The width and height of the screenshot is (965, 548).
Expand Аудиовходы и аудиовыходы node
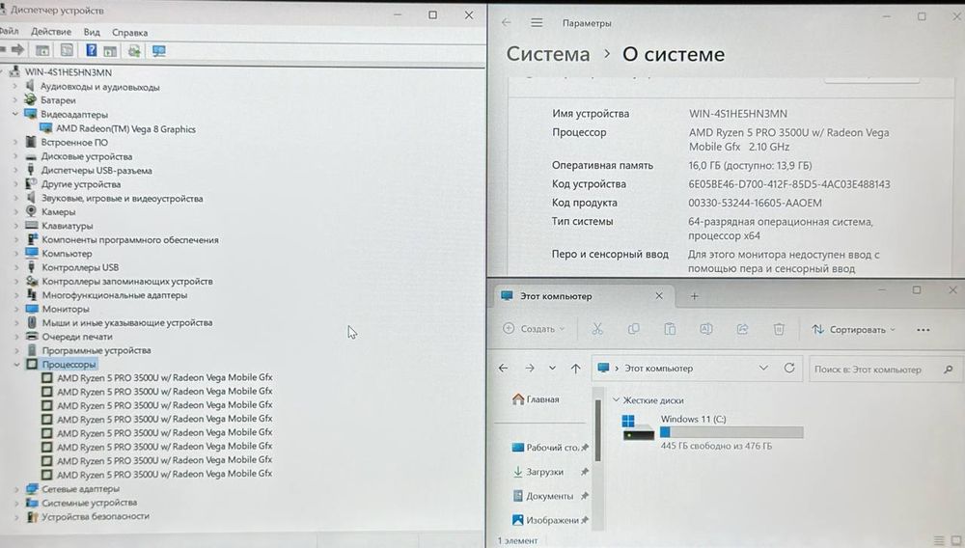[x=15, y=86]
